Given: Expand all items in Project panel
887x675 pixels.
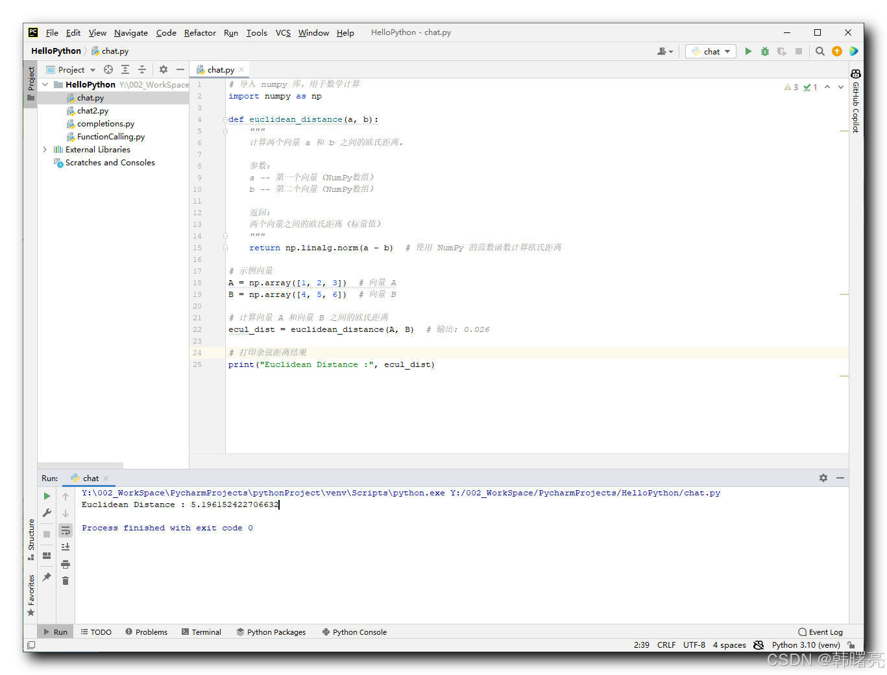Looking at the screenshot, I should pos(125,69).
